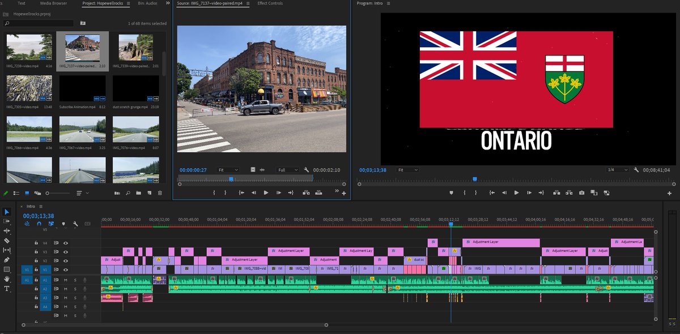Export frame with camera icon
The width and height of the screenshot is (680, 334).
pos(581,192)
